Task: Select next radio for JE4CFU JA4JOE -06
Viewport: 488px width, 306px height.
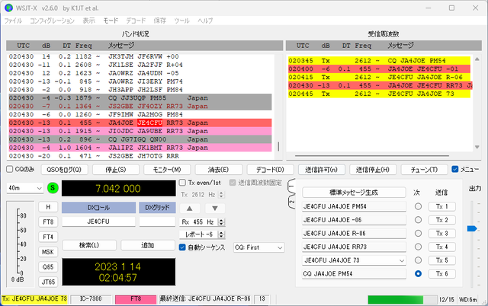Action: click(418, 220)
